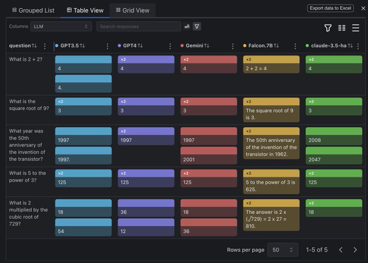The height and width of the screenshot is (263, 368).
Task: Open GPT4 column options menu
Action: pos(170,46)
